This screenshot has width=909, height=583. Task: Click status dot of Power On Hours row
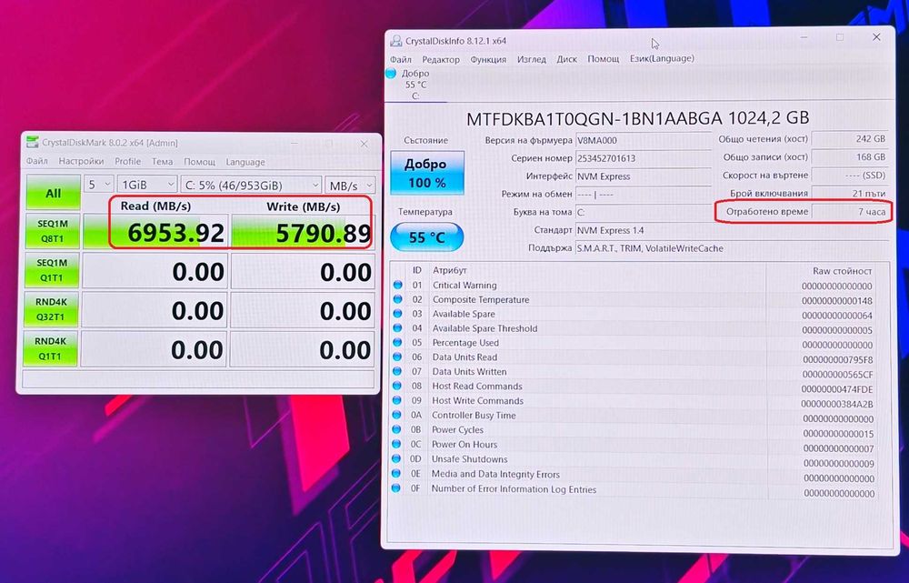coord(397,444)
